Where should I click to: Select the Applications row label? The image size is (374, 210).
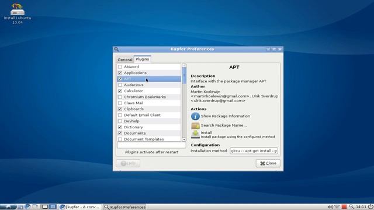click(x=135, y=73)
